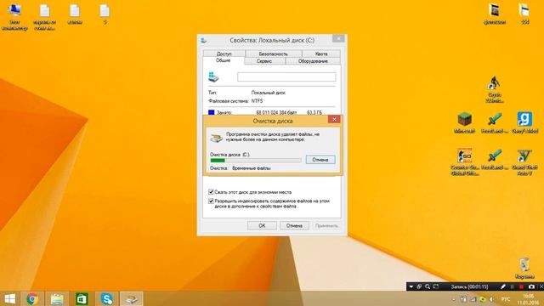Click the Локальный диск type value
This screenshot has height=306, width=544.
(x=269, y=93)
